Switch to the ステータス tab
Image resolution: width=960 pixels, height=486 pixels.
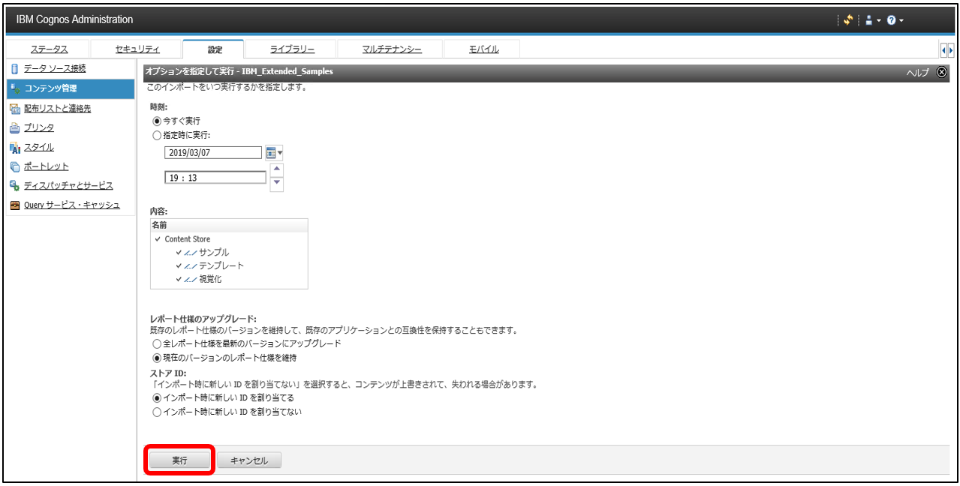pos(49,49)
